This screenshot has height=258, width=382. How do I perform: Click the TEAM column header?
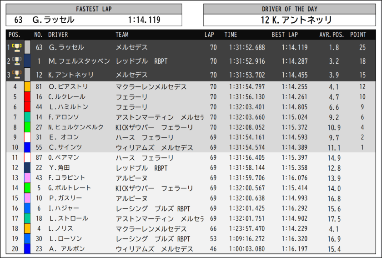[x=122, y=35]
